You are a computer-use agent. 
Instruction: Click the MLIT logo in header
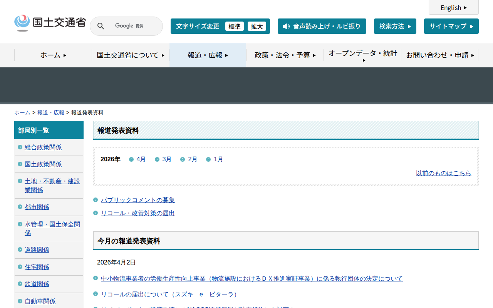pos(50,23)
